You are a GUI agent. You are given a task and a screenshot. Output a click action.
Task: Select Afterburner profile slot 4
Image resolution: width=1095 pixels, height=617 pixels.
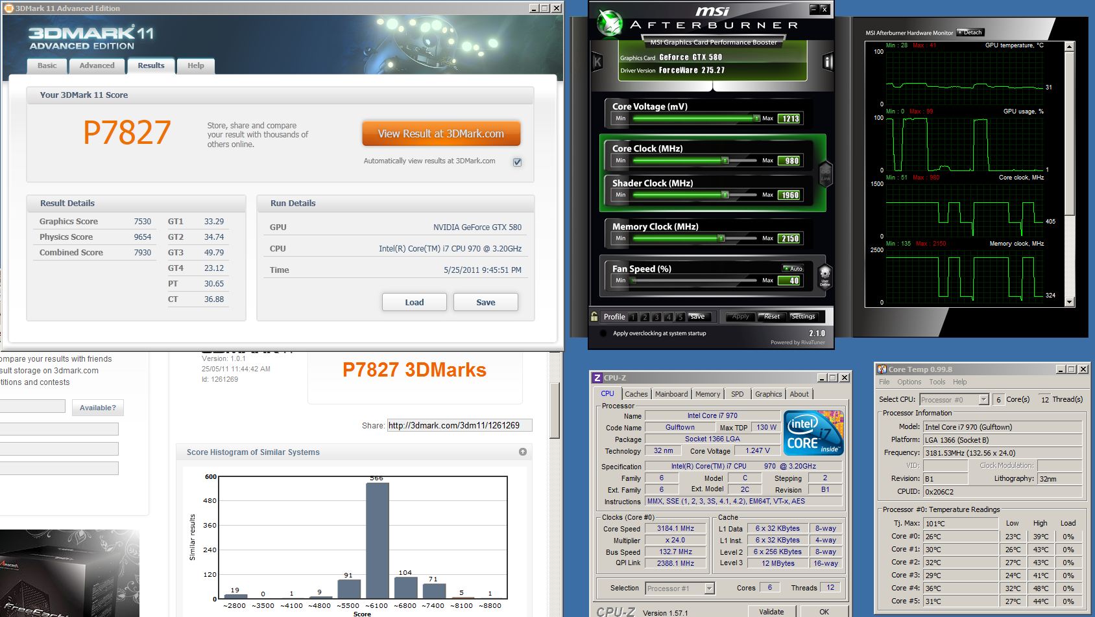point(668,317)
